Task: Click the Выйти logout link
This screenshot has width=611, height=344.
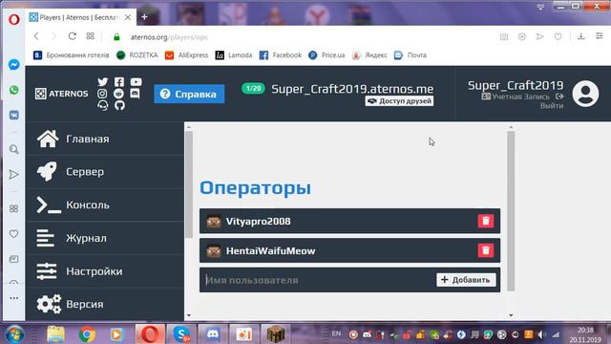Action: pos(552,106)
